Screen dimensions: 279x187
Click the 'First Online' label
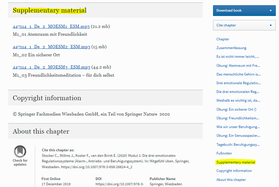click(x=51, y=179)
